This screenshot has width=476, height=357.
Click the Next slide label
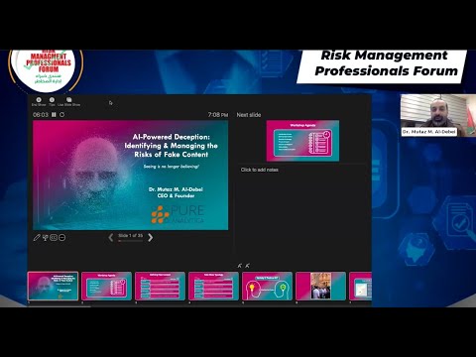pyautogui.click(x=249, y=115)
